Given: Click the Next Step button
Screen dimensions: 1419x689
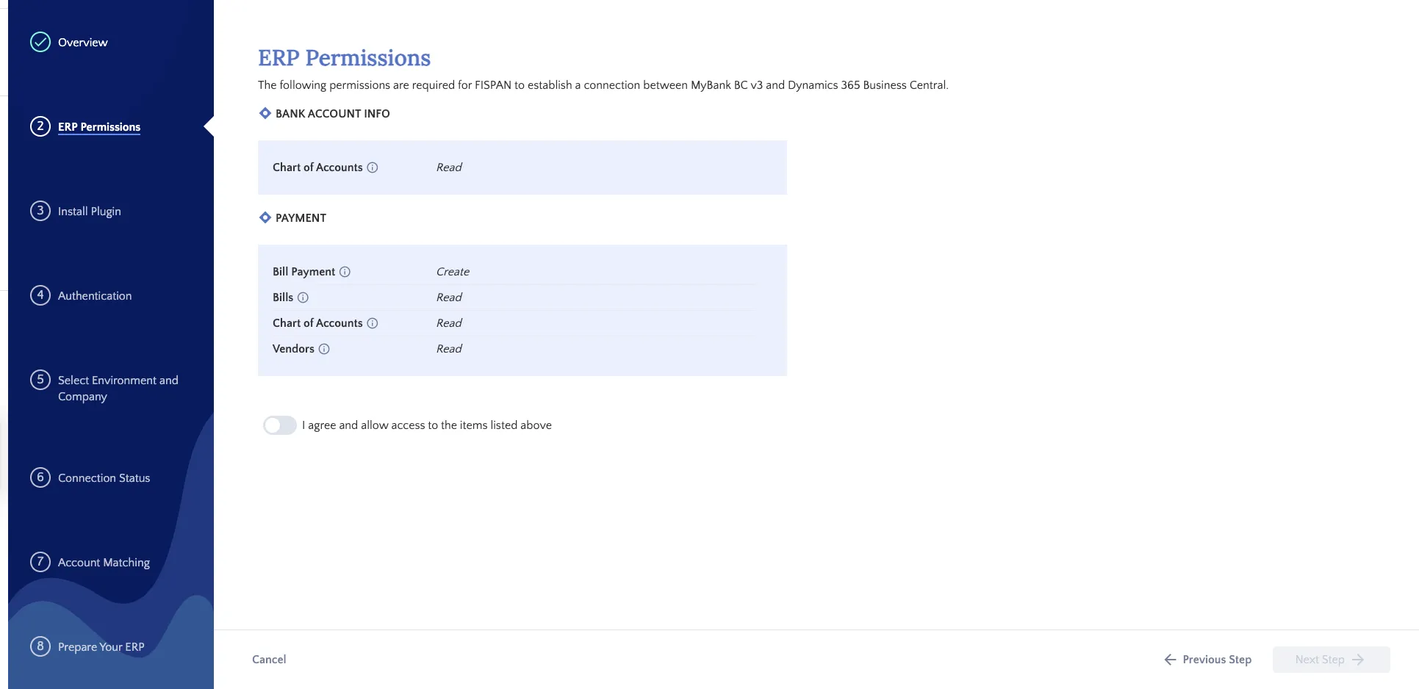Looking at the screenshot, I should [x=1332, y=660].
